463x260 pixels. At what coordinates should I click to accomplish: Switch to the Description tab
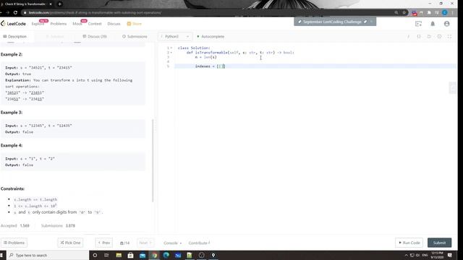[x=14, y=37]
